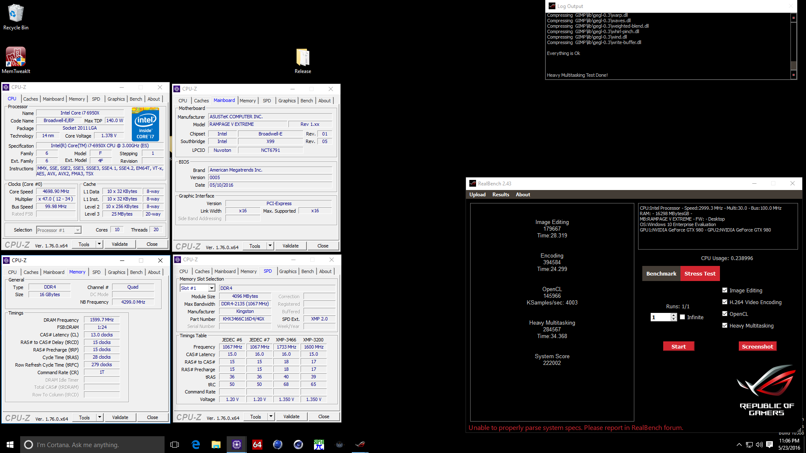
Task: Click the ROG RealBench taskbar icon
Action: click(360, 445)
